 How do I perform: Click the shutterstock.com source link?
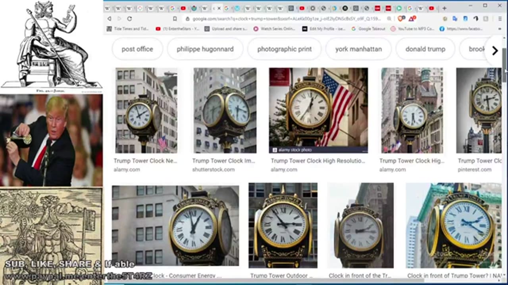pyautogui.click(x=214, y=169)
